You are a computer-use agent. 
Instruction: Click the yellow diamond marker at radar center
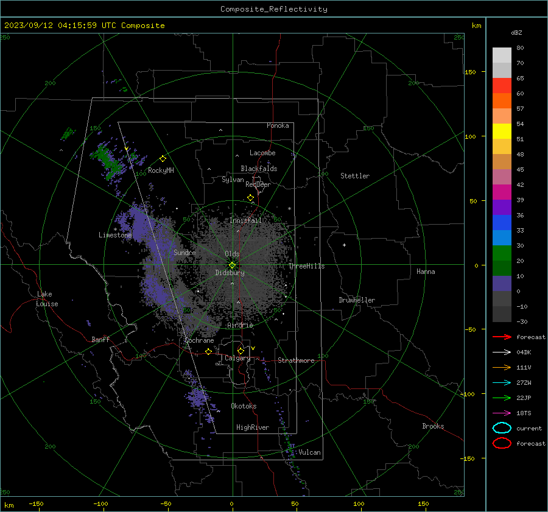232,265
